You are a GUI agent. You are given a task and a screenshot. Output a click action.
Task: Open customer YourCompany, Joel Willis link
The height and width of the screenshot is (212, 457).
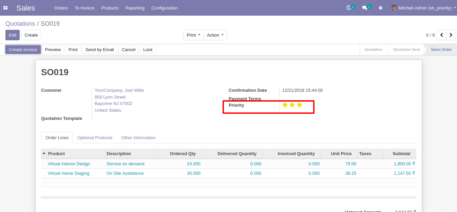coord(119,90)
